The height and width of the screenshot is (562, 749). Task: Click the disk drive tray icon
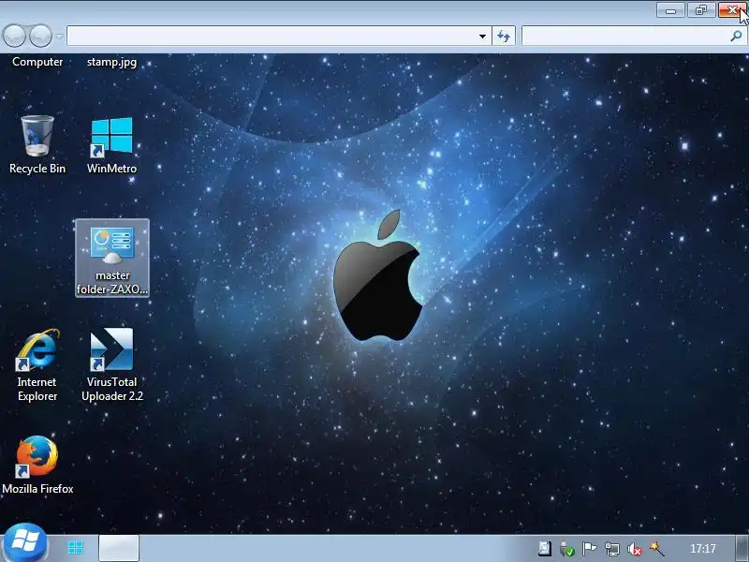(545, 549)
